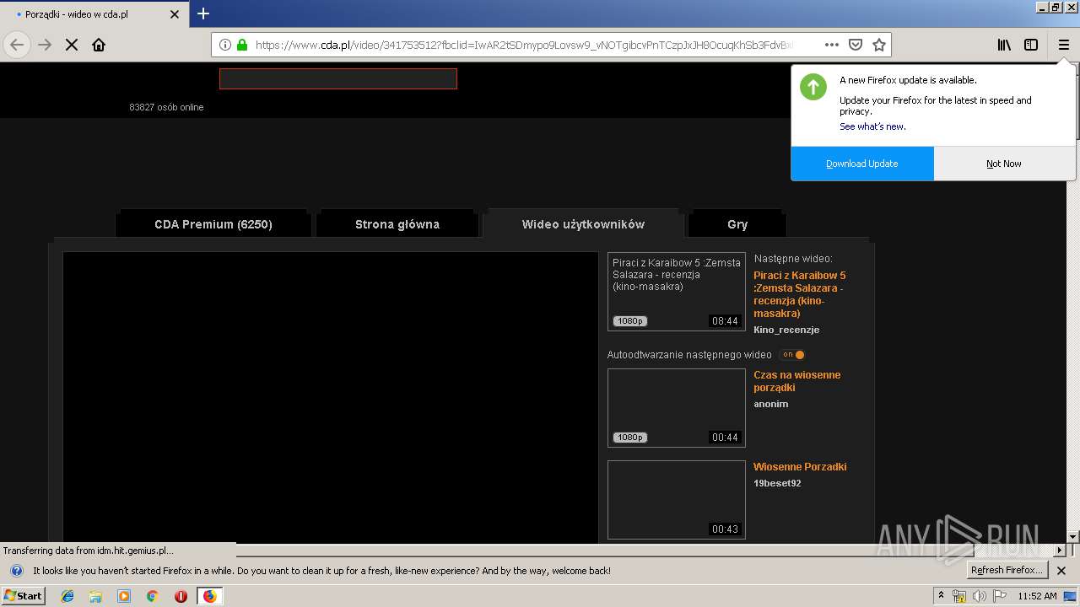This screenshot has height=607, width=1080.
Task: Launch Chrome from taskbar
Action: [x=152, y=596]
